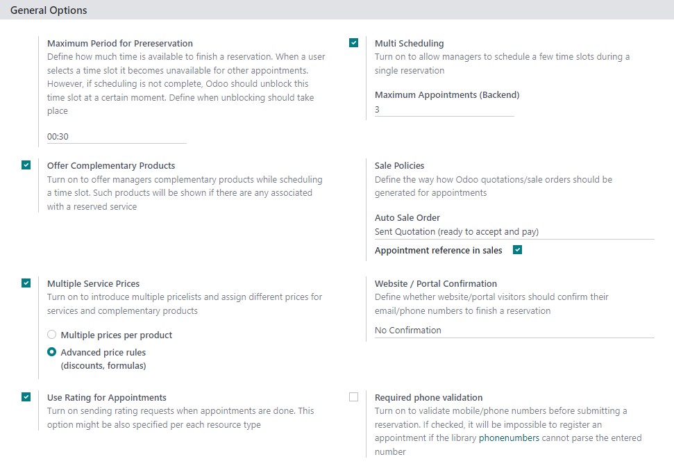Uncheck Appointment reference in sales
674x475 pixels.
pyautogui.click(x=518, y=250)
